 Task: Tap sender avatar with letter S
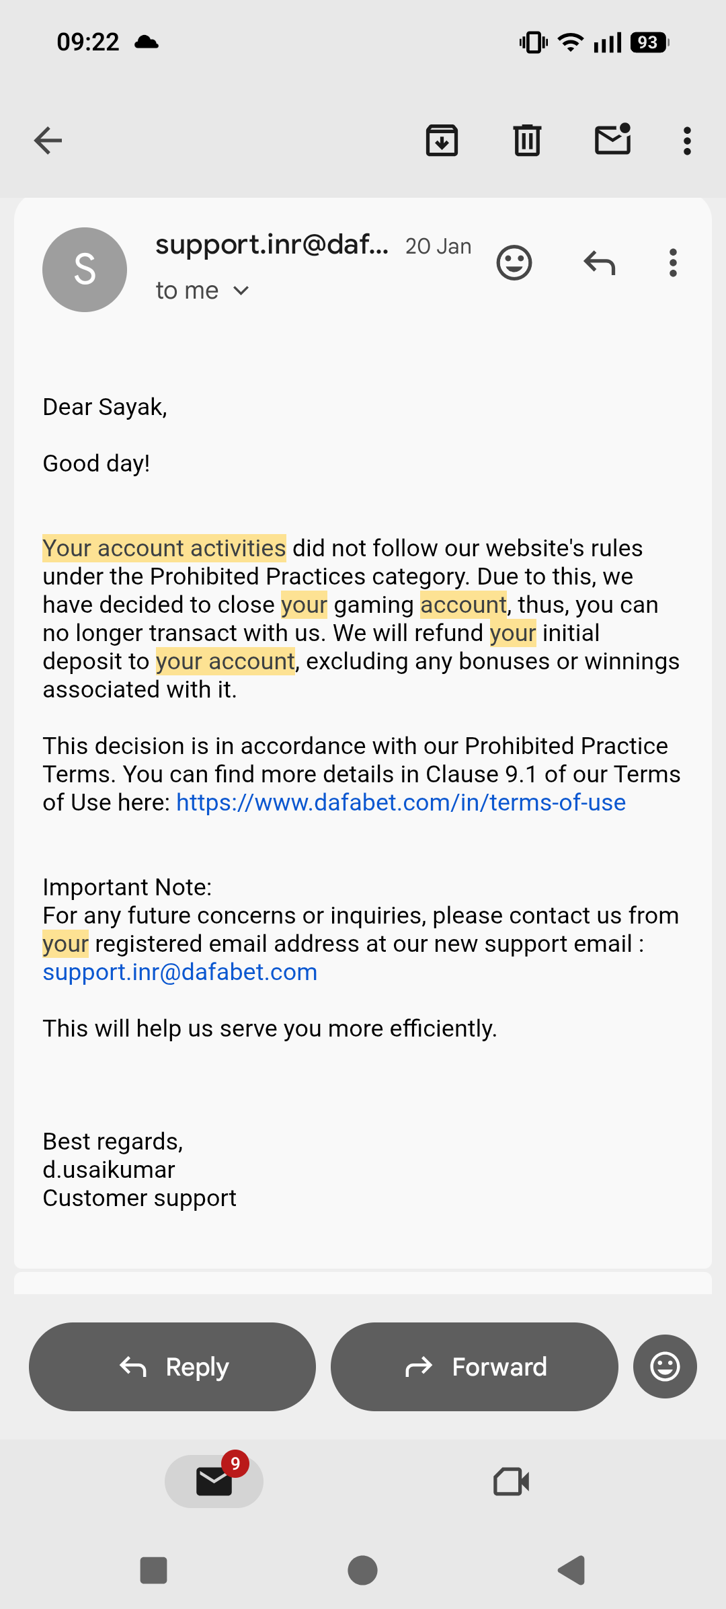coord(85,270)
